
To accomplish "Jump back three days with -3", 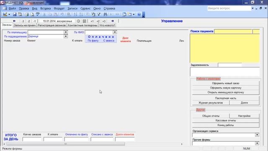I will [x=23, y=21].
